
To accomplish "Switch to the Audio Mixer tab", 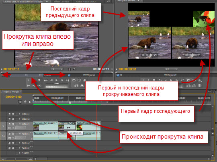I will coord(86,2).
